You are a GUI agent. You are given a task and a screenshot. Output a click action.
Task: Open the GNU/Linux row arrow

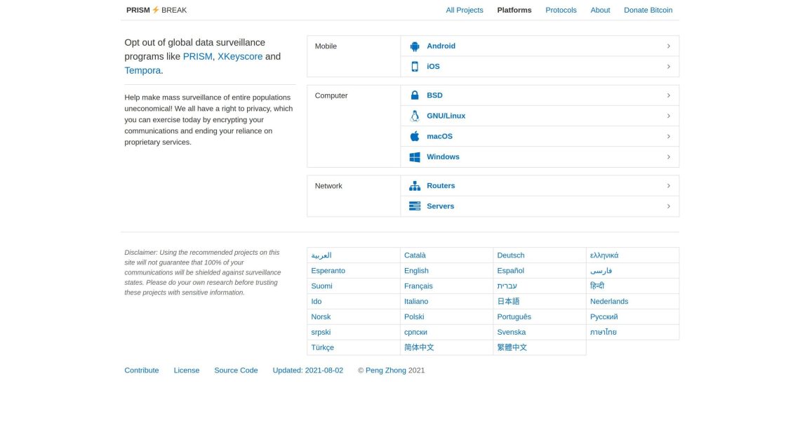tap(668, 116)
